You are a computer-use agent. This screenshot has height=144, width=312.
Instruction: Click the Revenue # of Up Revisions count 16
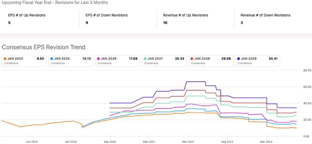tap(165, 23)
